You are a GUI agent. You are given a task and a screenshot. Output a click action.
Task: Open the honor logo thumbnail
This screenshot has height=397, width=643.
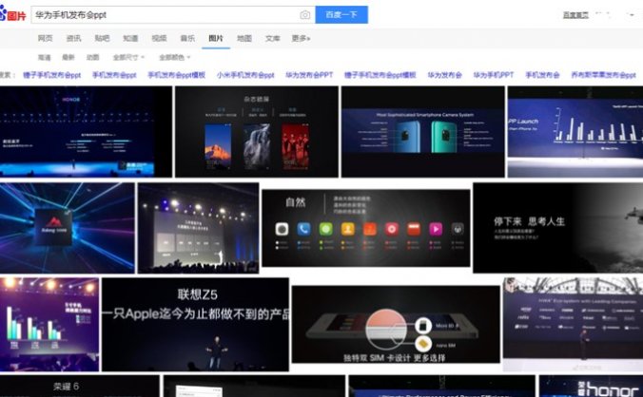591,386
